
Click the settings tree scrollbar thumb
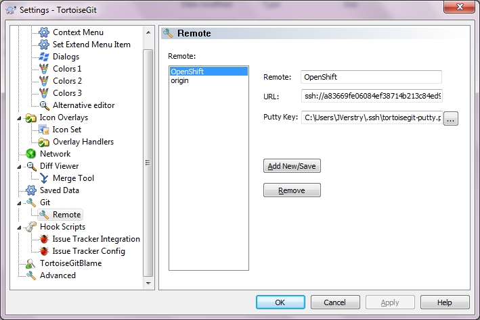coord(148,163)
